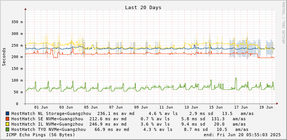287x140 pixels.
Task: Click the blue HostHatch NL Storage legend swatch
Action: click(x=8, y=113)
